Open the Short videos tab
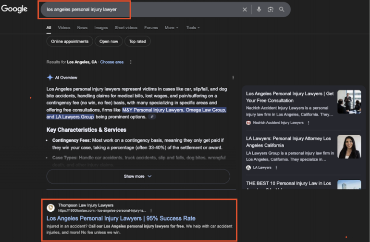Image resolution: width=370 pixels, height=242 pixels. point(126,28)
